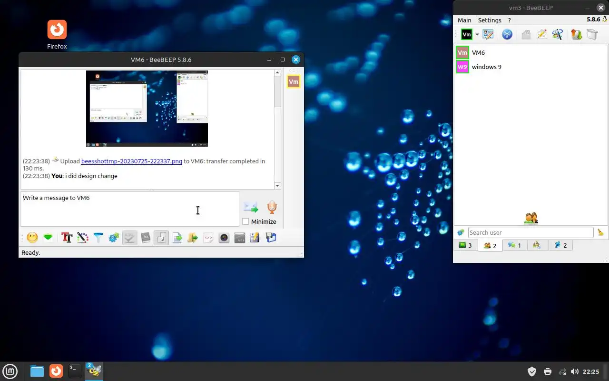Viewport: 609px width, 381px height.
Task: Click the notepad with pencil icon
Action: click(255, 237)
